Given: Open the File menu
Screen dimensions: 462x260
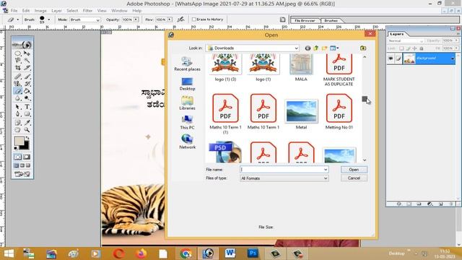Looking at the screenshot, I should click(14, 11).
